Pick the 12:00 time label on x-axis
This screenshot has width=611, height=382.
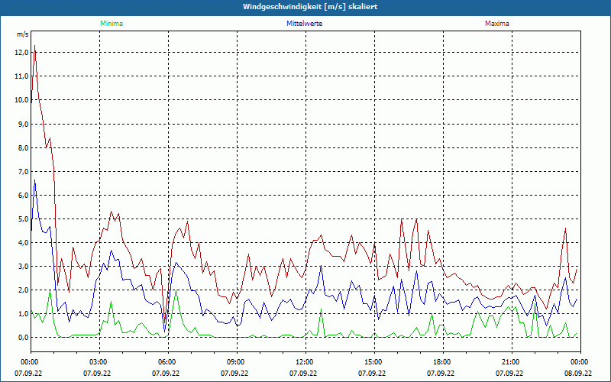pos(304,361)
